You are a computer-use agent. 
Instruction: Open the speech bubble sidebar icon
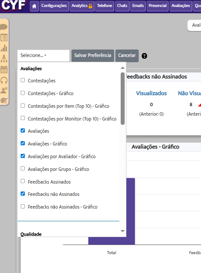pyautogui.click(x=4, y=27)
